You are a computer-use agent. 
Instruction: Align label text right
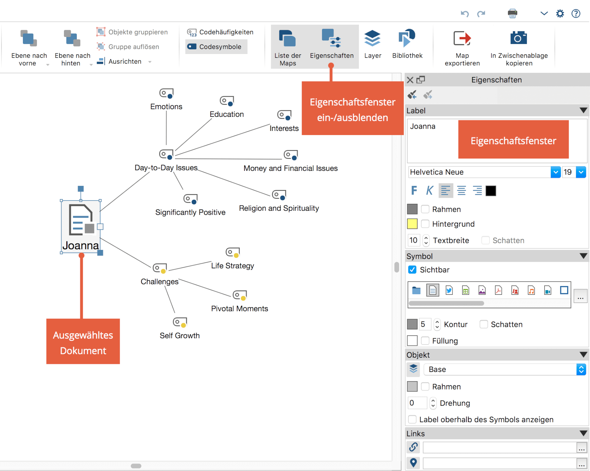tap(477, 190)
